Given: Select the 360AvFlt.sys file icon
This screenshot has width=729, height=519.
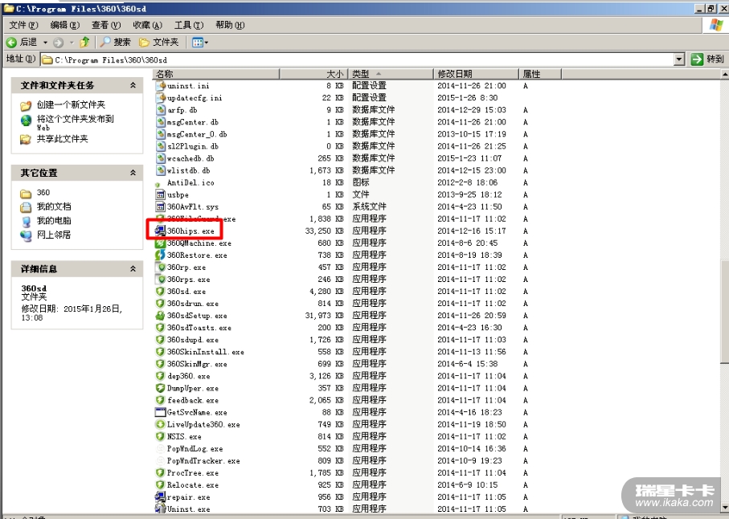Looking at the screenshot, I should pos(161,206).
